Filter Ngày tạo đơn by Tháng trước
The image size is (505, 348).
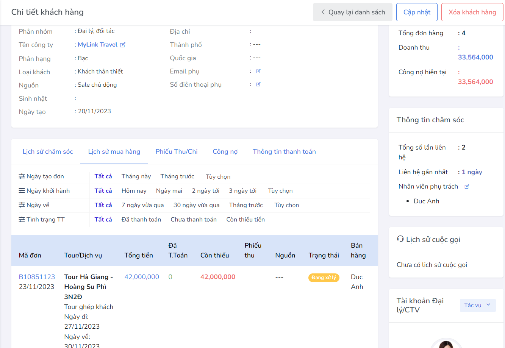(x=177, y=176)
